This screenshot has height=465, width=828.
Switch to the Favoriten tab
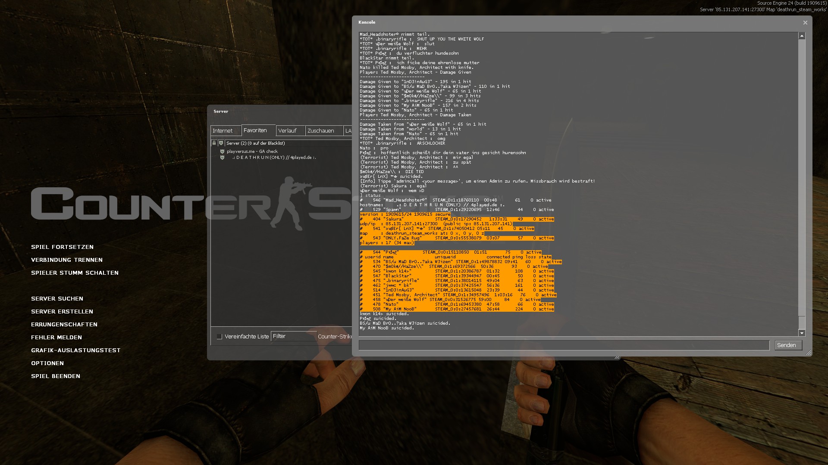pos(258,130)
